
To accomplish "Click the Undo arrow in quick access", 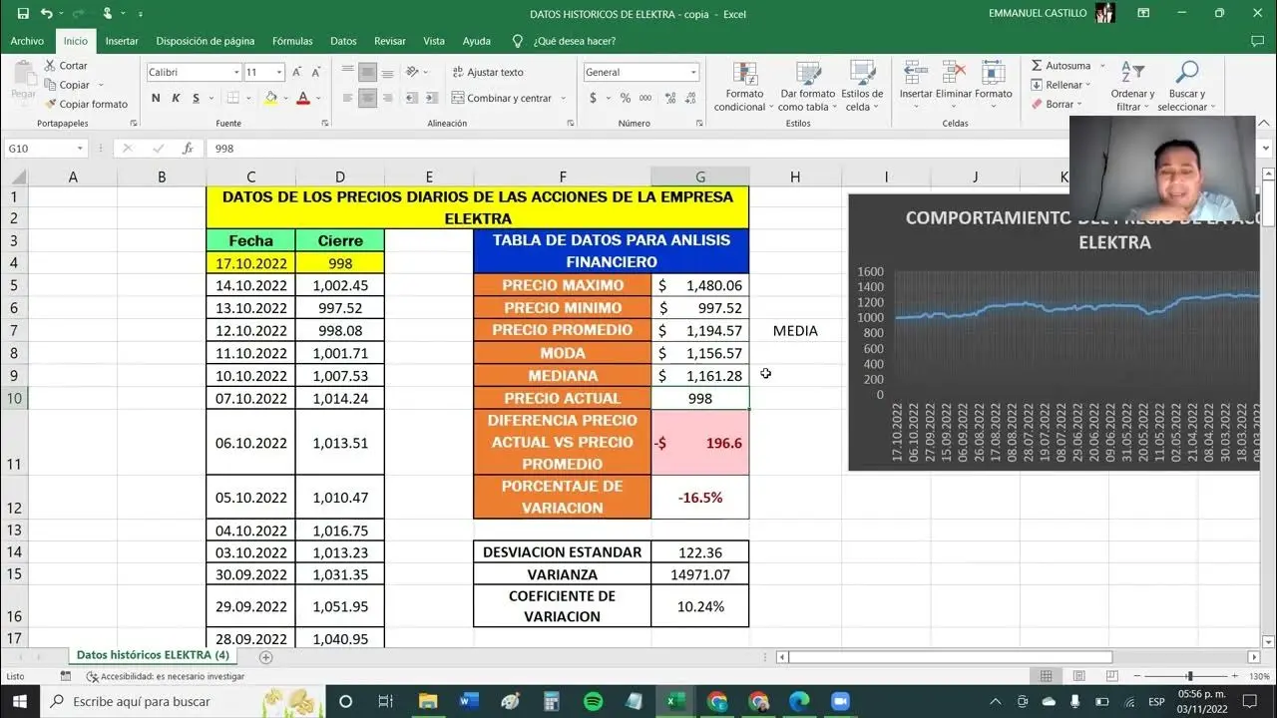I will coord(47,14).
